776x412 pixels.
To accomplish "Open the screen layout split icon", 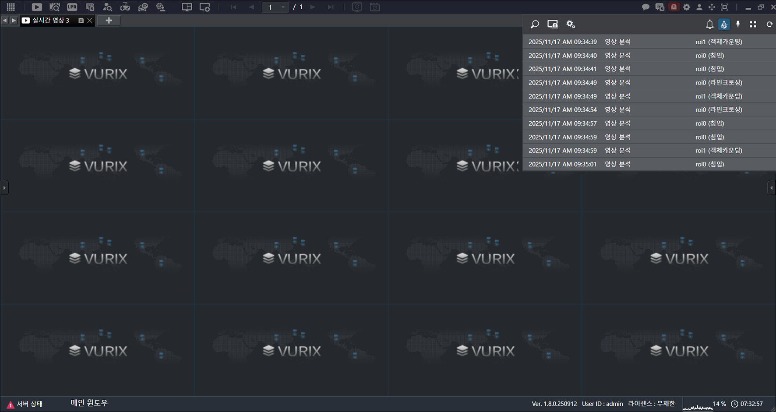I will click(187, 7).
